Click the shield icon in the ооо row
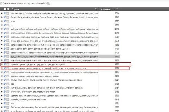This screenshot has width=169, height=112. (5, 84)
